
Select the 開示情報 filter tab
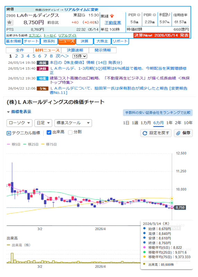[103, 50]
